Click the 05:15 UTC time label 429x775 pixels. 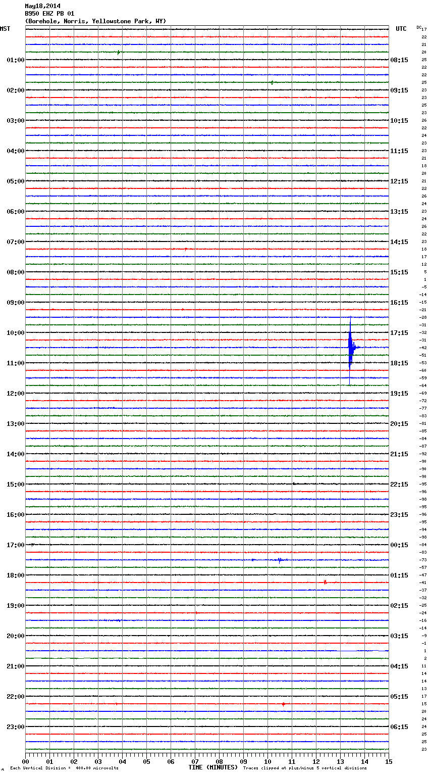tap(399, 697)
